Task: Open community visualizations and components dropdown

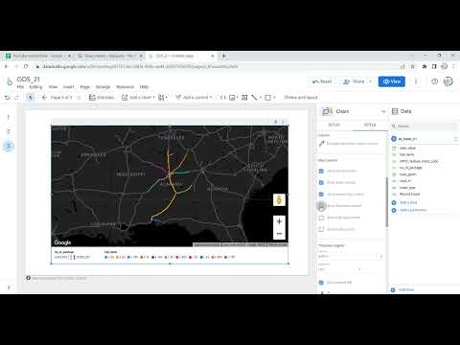Action: tap(162, 98)
